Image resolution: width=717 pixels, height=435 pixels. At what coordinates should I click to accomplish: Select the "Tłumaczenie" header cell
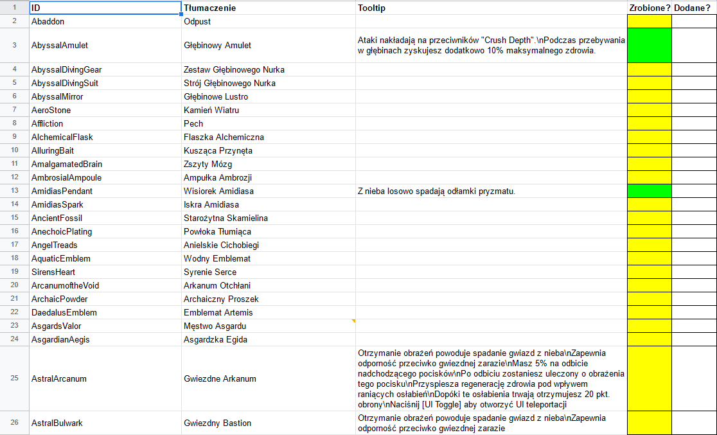point(268,8)
